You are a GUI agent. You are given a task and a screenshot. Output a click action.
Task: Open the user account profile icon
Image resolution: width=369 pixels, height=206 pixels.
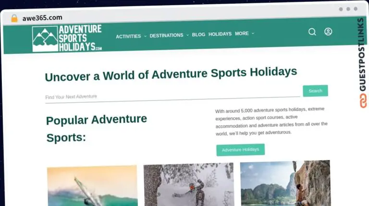(328, 32)
